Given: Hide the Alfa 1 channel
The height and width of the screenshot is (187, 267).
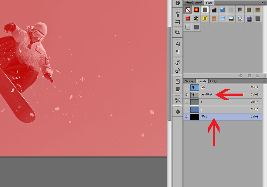Looking at the screenshot, I should click(187, 117).
